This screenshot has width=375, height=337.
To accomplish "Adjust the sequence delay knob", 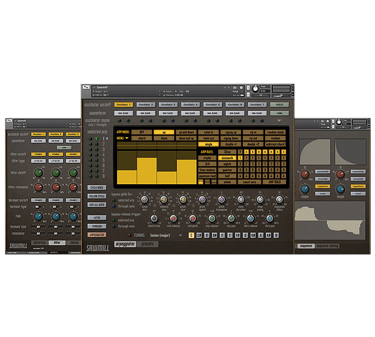I will [x=279, y=199].
